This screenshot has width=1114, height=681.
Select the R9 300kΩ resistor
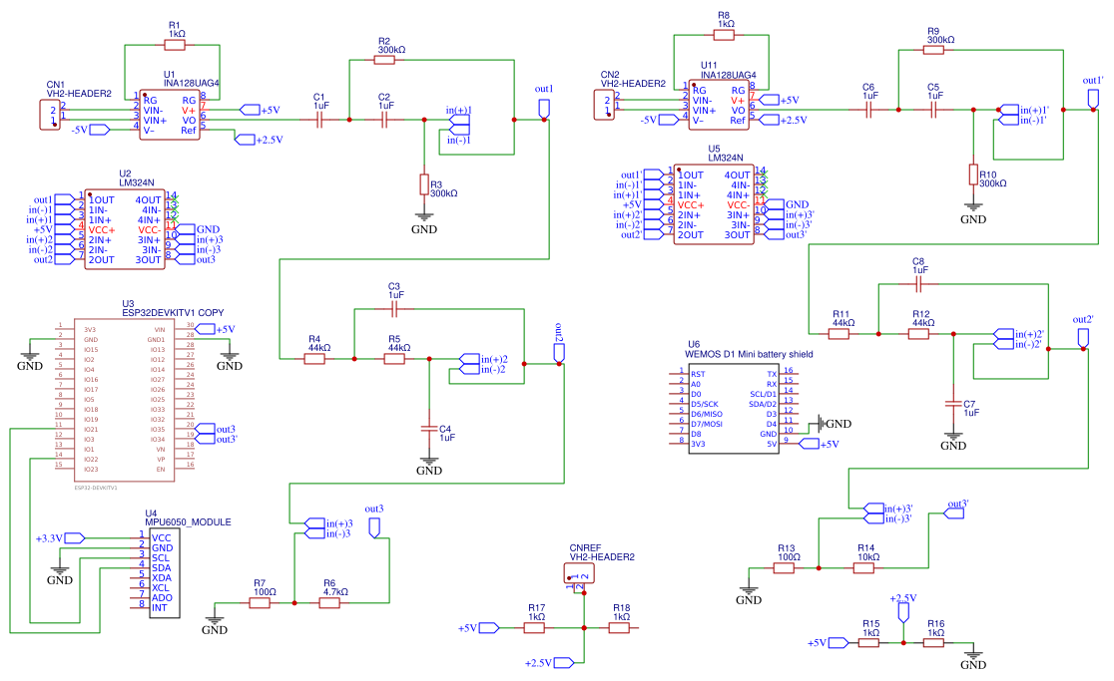pyautogui.click(x=934, y=51)
